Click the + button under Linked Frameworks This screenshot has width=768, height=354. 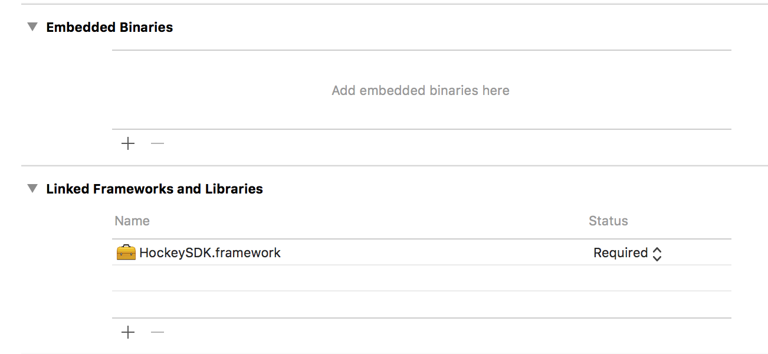(x=127, y=332)
